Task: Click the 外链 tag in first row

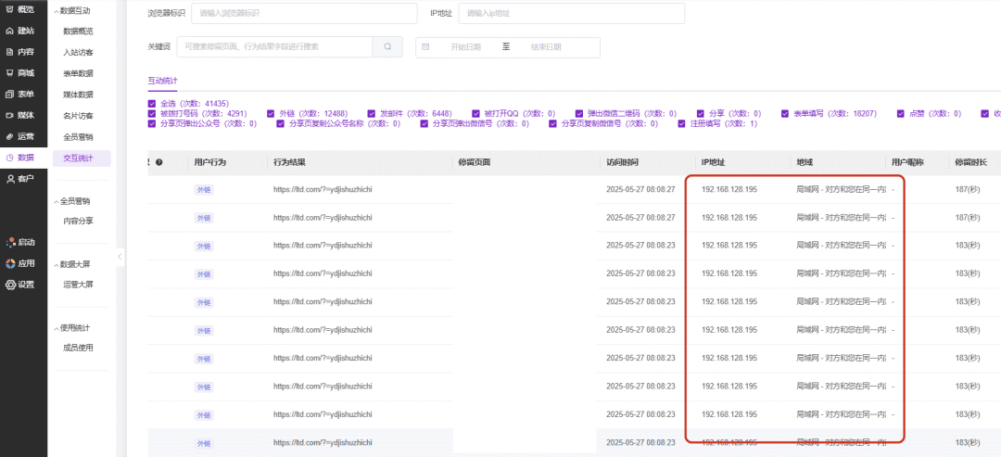Action: tap(203, 189)
